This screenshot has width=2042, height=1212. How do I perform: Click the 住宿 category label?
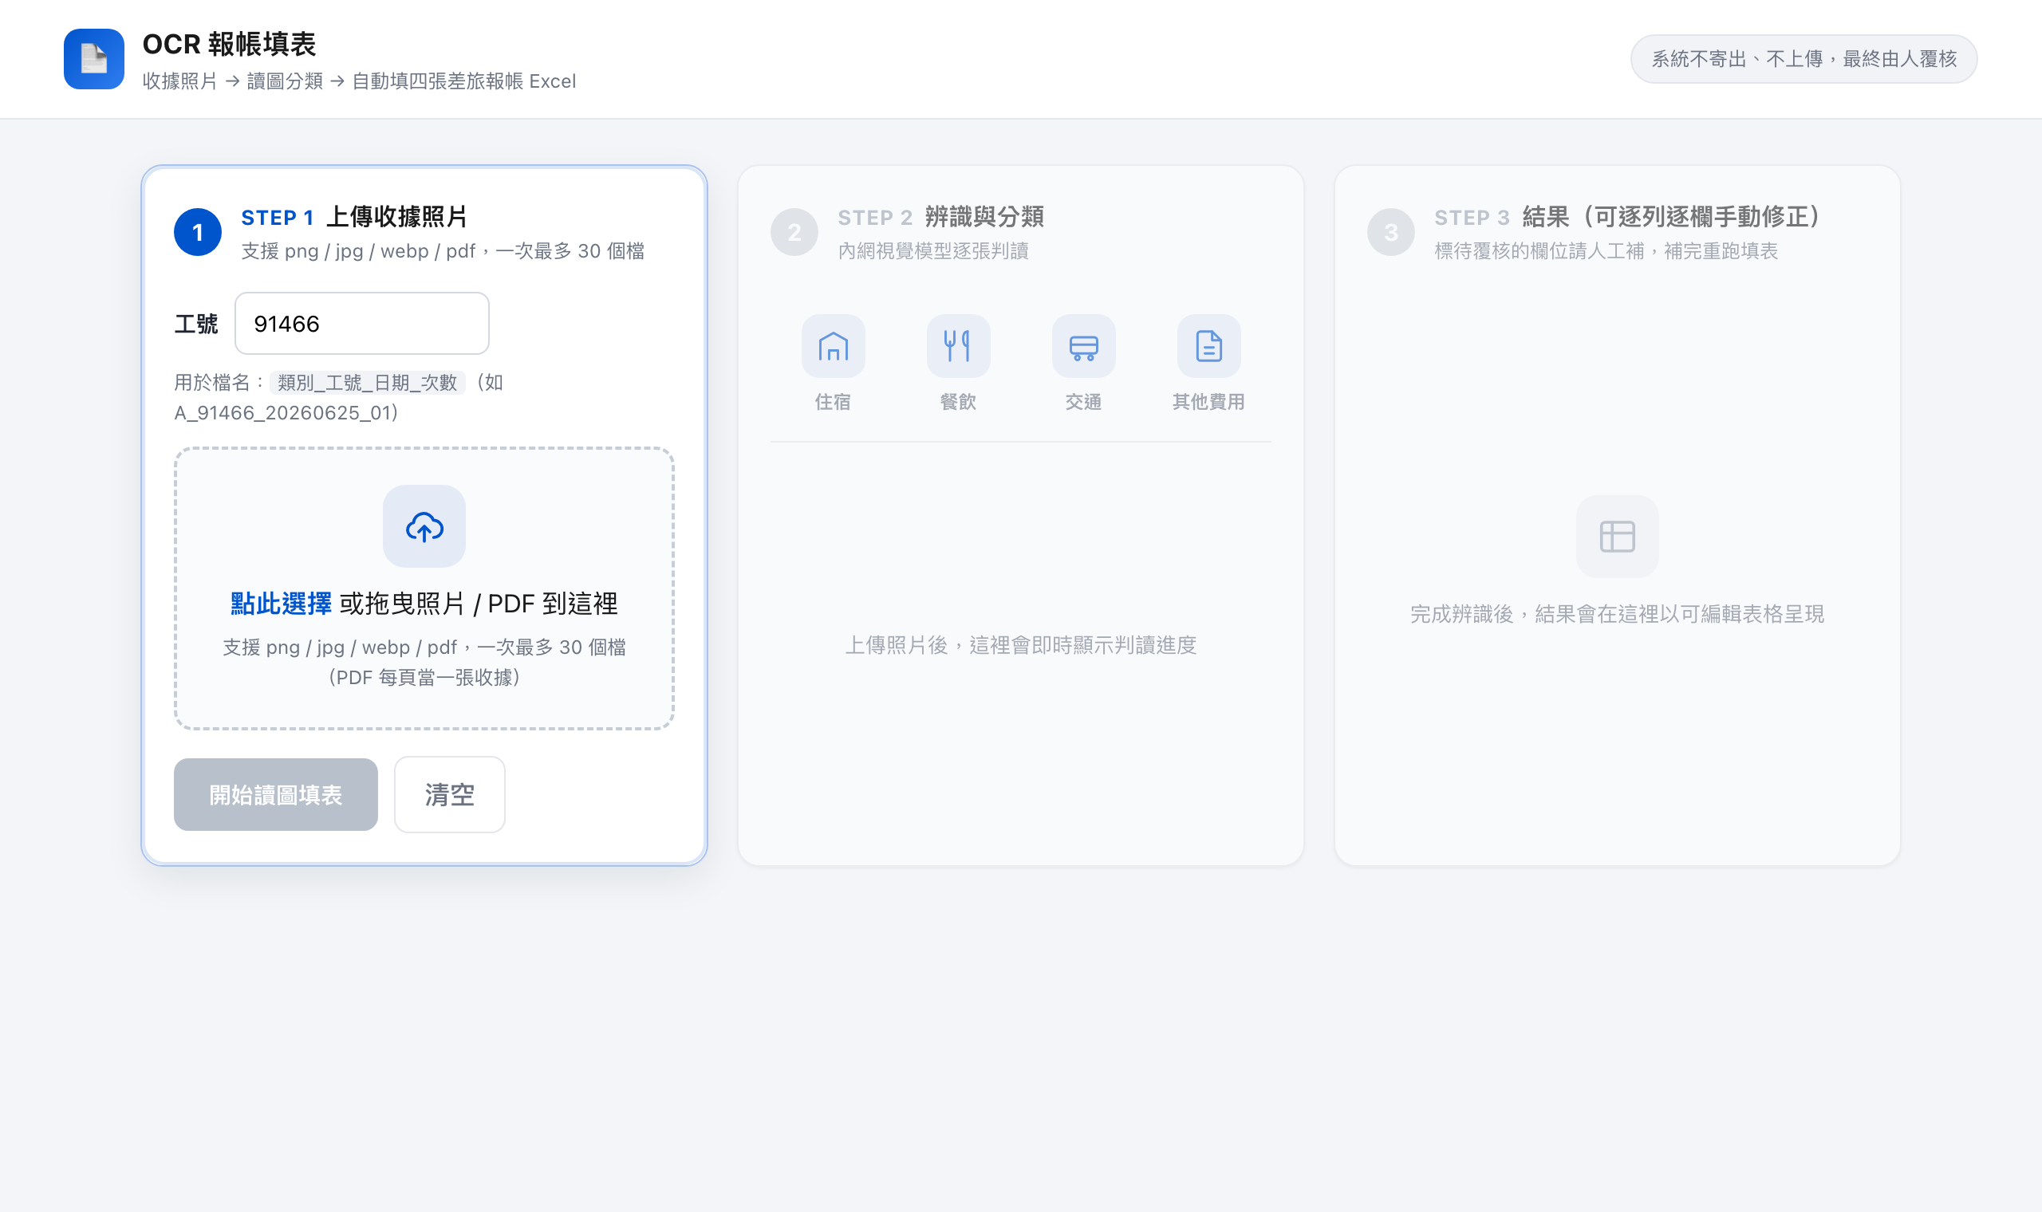[x=833, y=402]
